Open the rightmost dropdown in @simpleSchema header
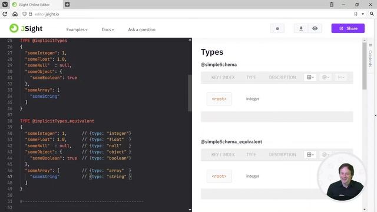This screenshot has width=377, height=212. click(x=341, y=77)
